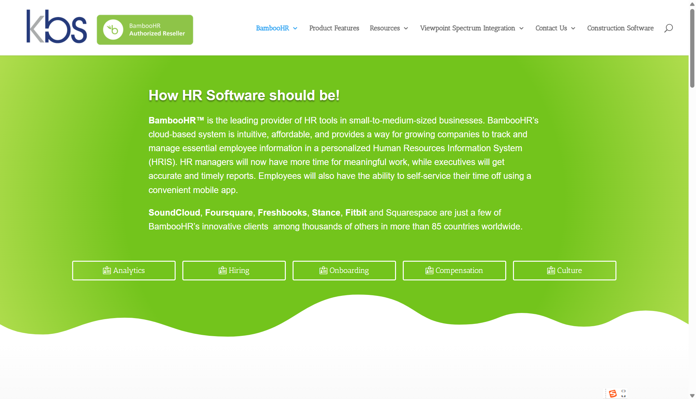
Task: Click the badge icon on Analytics button
Action: pos(107,270)
